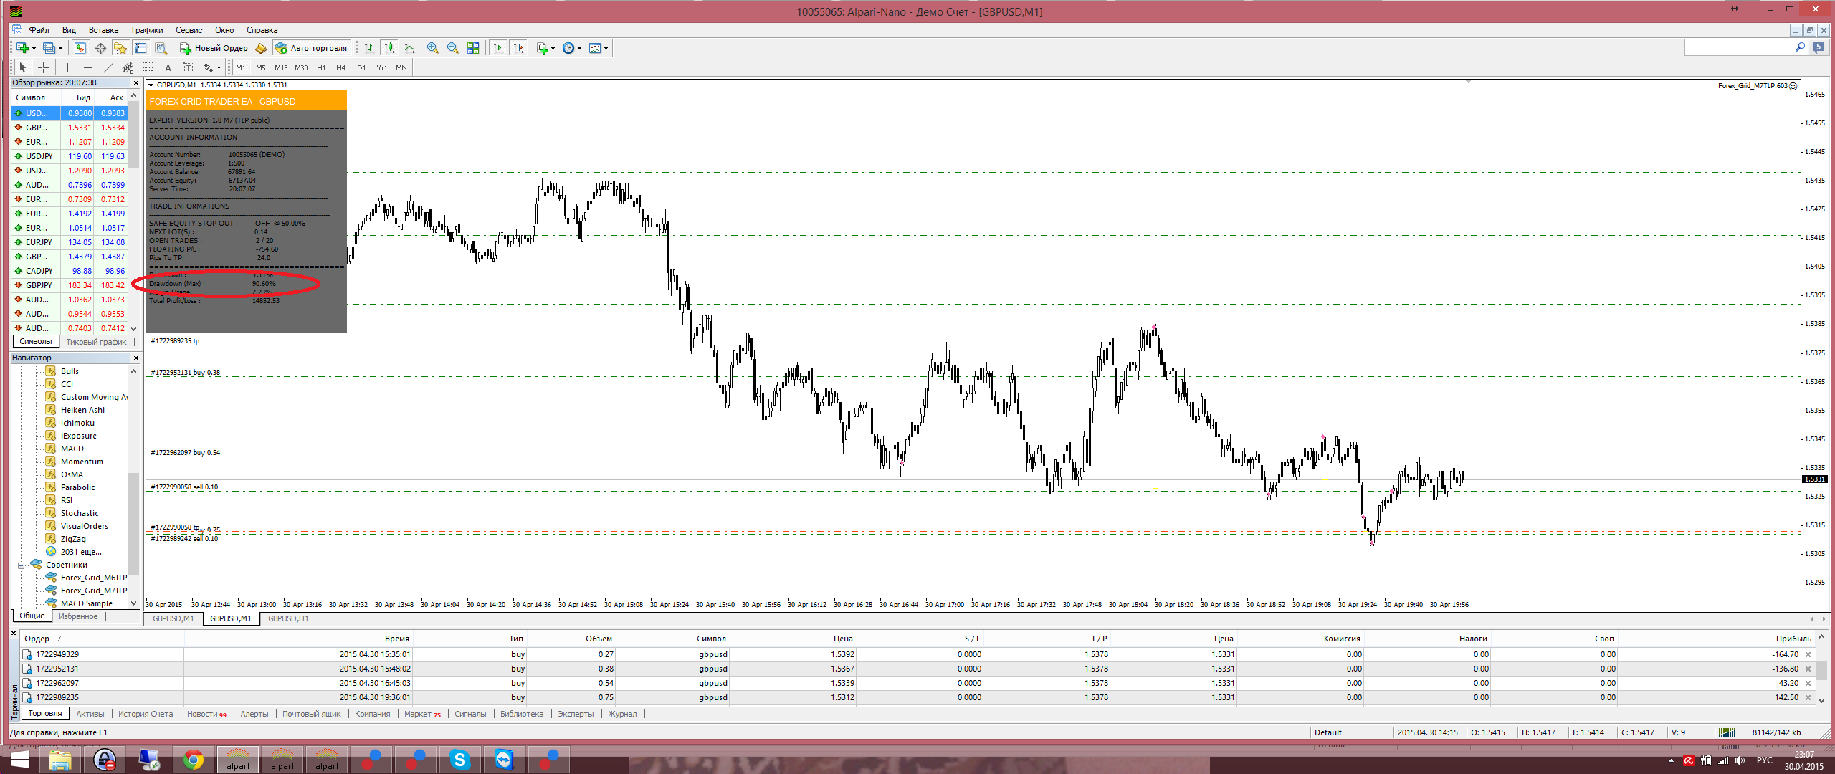Collapse the Советники tree node

click(22, 565)
